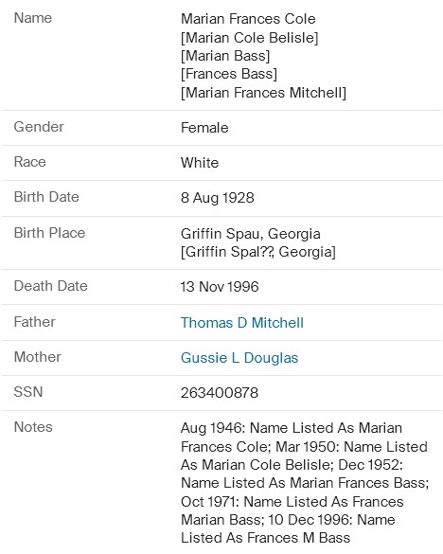Click the Oct 1971 note line
This screenshot has height=554, width=443.
(x=292, y=502)
